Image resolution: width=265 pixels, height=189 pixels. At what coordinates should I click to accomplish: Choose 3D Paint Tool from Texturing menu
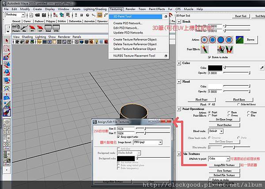(136, 16)
